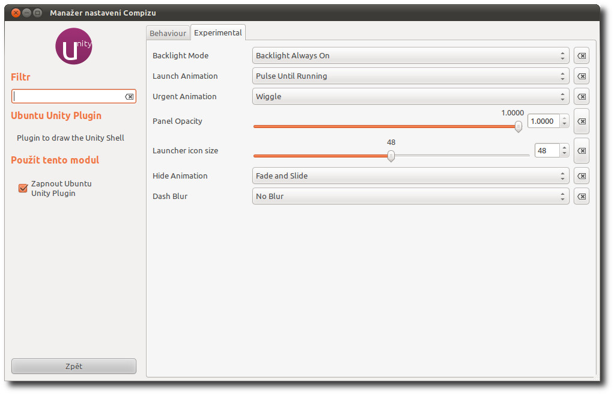The image size is (614, 395).
Task: Minimize the Compiz settings manager window
Action: pos(26,13)
